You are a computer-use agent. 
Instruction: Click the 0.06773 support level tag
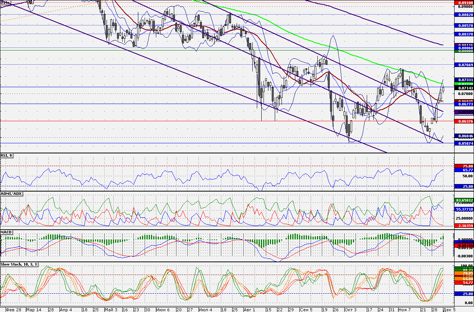click(464, 104)
